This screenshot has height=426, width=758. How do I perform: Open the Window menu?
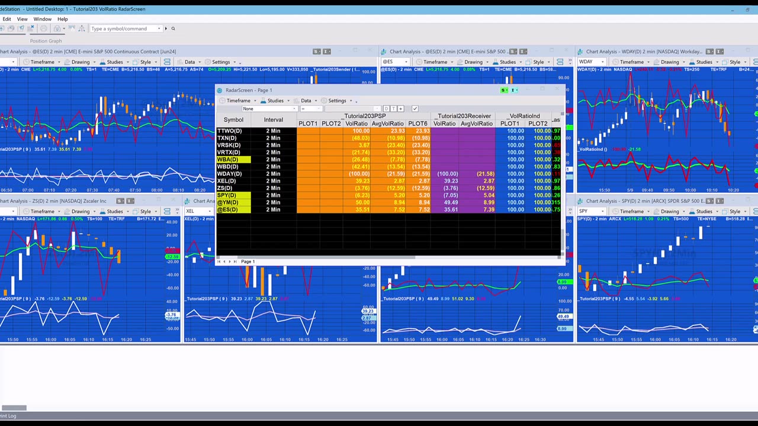(42, 19)
